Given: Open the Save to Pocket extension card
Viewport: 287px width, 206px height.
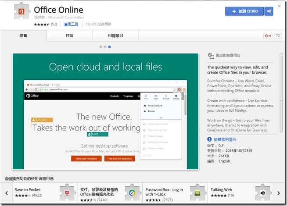Looking at the screenshot, I should 45,193.
